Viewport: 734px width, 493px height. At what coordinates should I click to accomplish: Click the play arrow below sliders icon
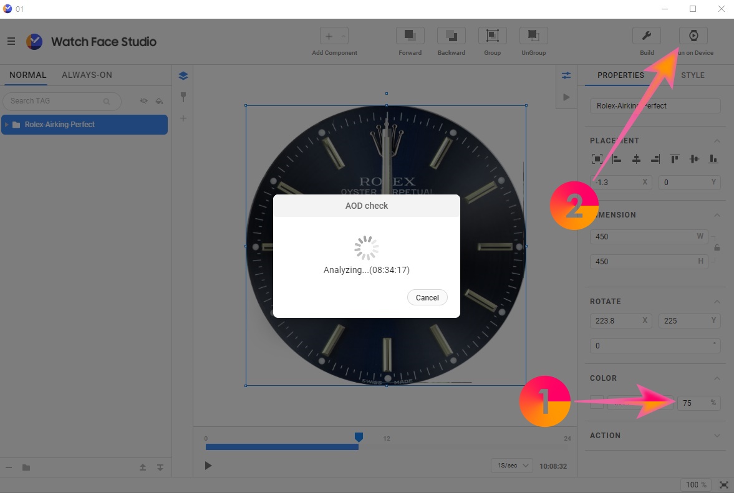pyautogui.click(x=566, y=97)
